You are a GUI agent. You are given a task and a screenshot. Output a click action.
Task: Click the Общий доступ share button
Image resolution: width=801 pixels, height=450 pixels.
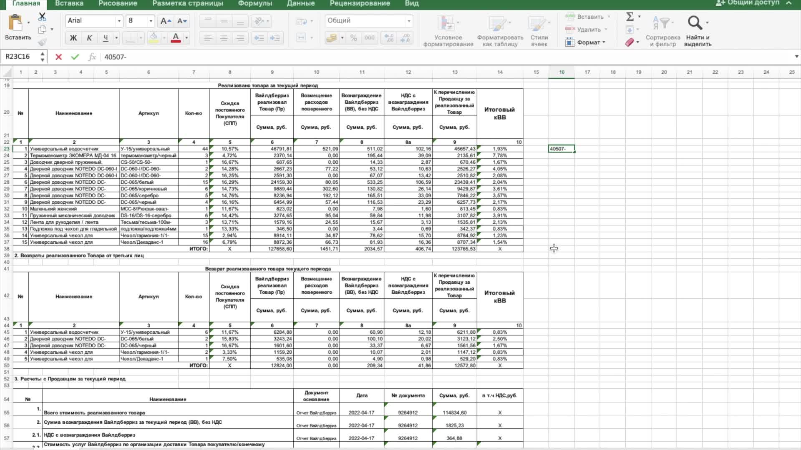[x=748, y=3]
